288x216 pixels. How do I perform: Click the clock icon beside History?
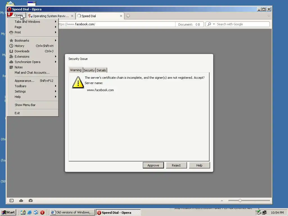tap(11, 46)
